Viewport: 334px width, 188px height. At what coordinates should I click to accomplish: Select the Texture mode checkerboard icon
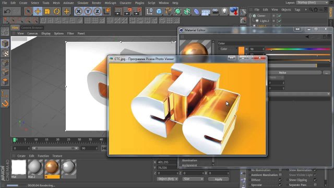[x=5, y=53]
